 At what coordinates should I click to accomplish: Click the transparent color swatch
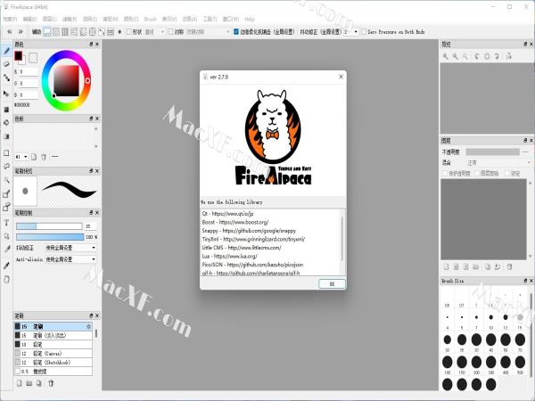click(33, 58)
